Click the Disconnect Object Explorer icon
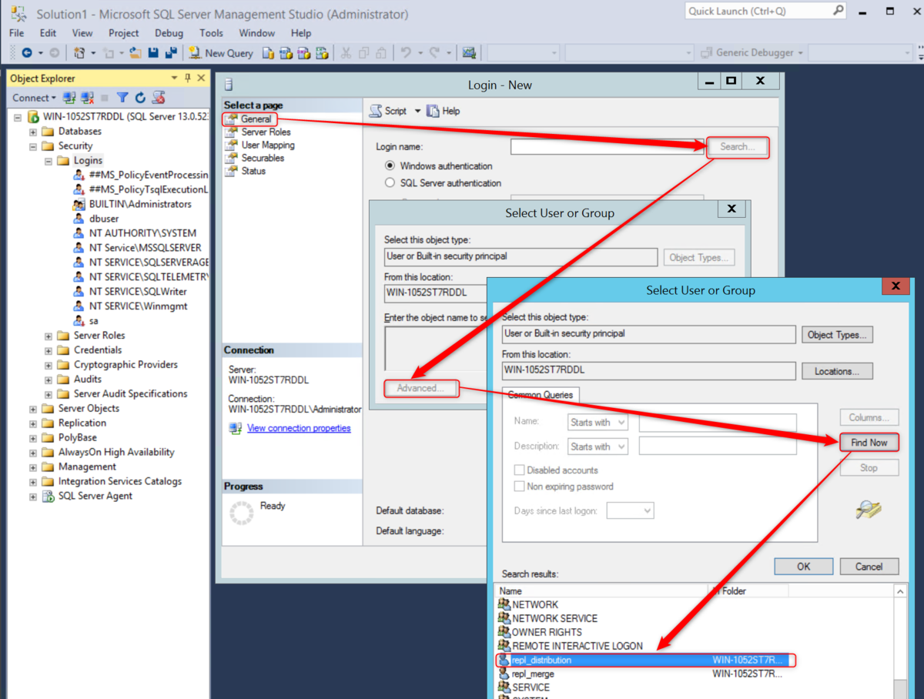The width and height of the screenshot is (924, 699). point(87,98)
